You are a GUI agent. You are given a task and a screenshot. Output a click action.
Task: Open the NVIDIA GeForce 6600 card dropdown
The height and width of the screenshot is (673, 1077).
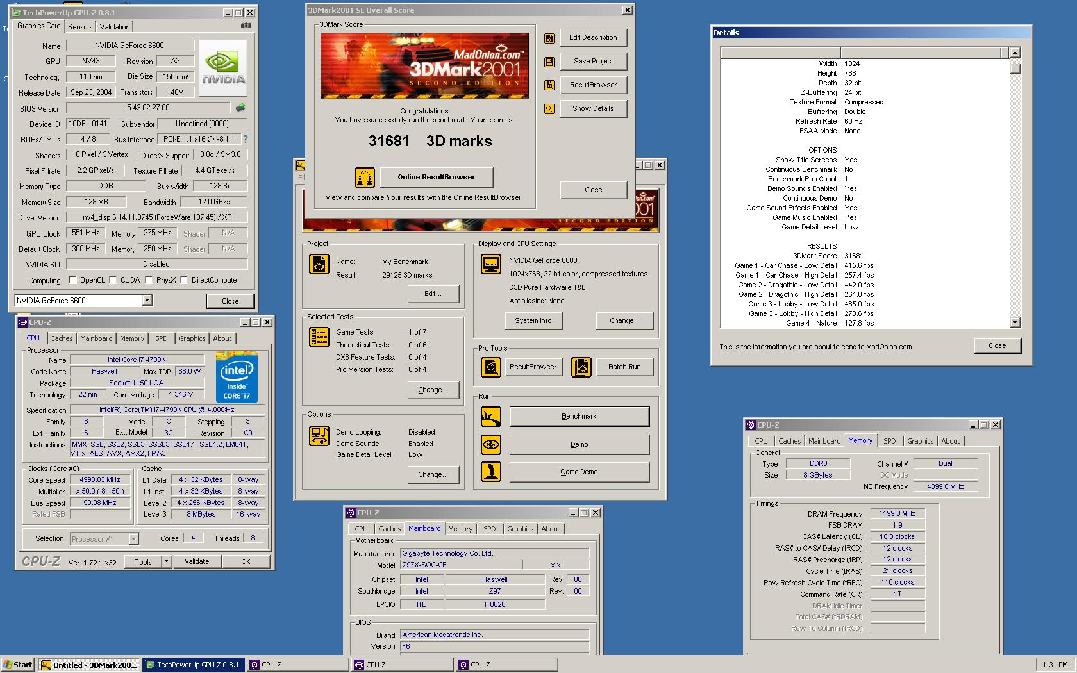click(x=147, y=300)
